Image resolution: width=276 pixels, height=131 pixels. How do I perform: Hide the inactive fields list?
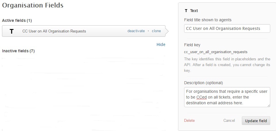point(161,45)
